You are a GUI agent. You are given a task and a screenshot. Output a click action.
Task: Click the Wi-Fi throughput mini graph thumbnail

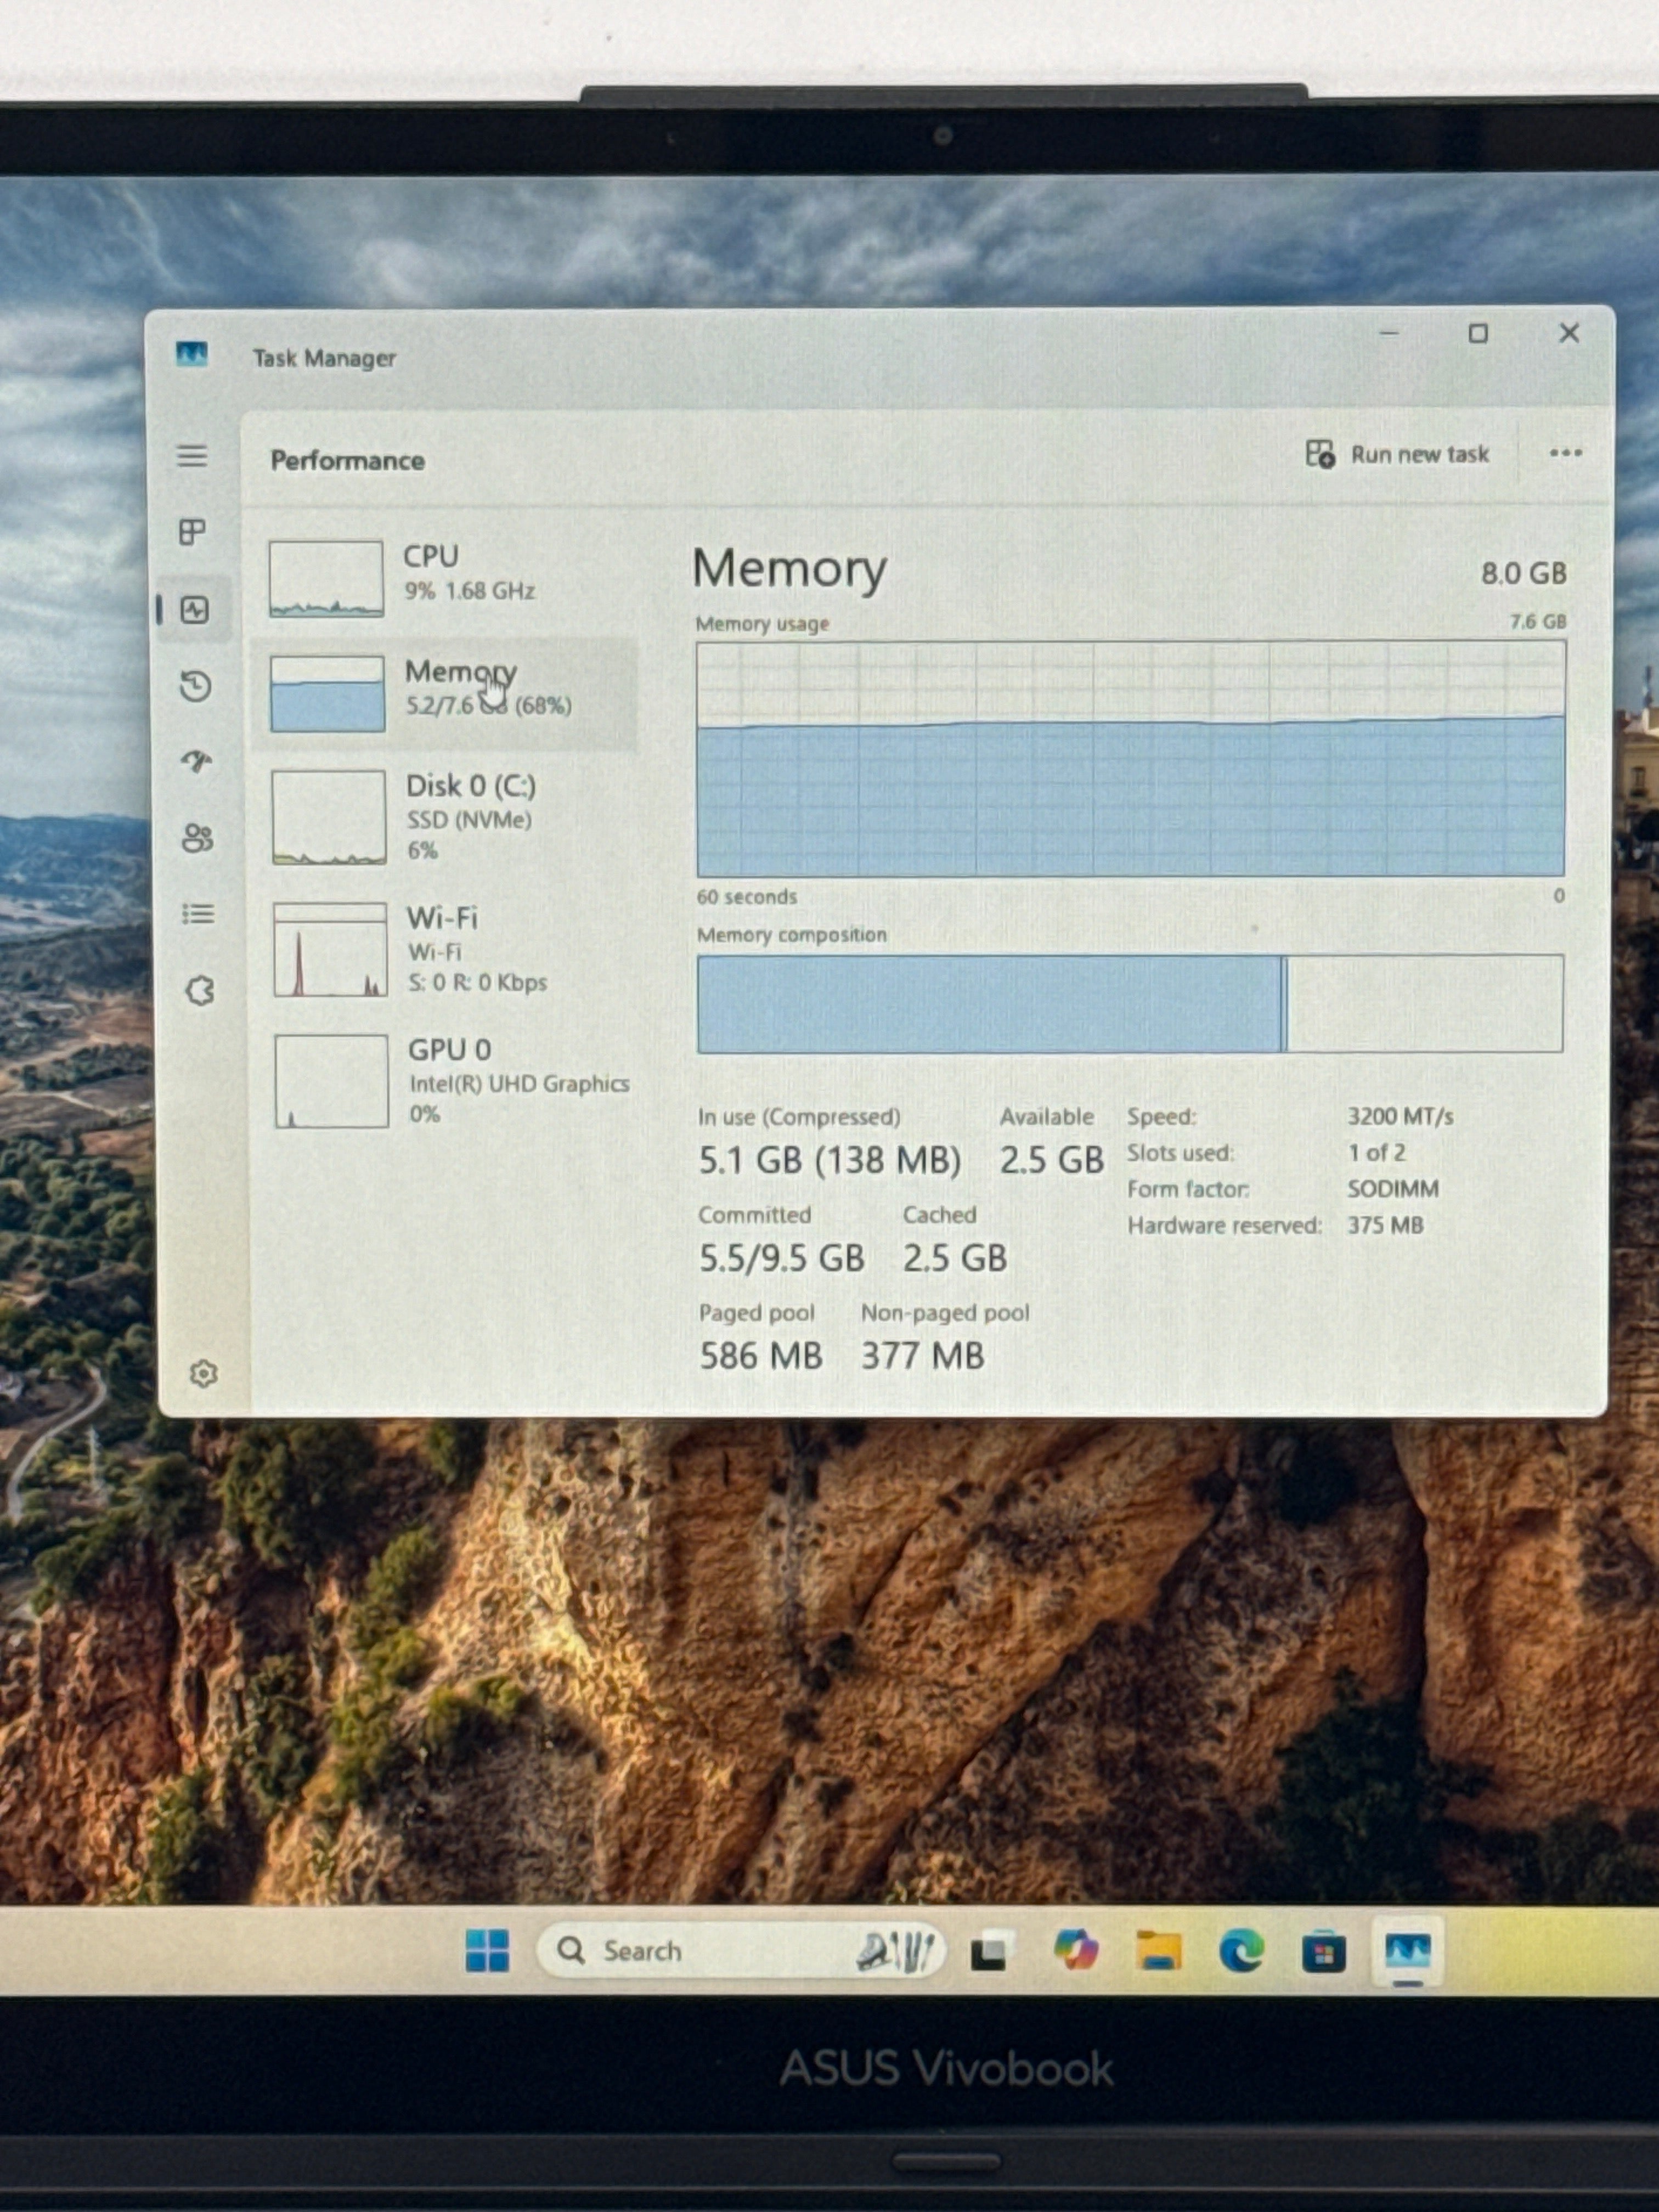[x=331, y=949]
